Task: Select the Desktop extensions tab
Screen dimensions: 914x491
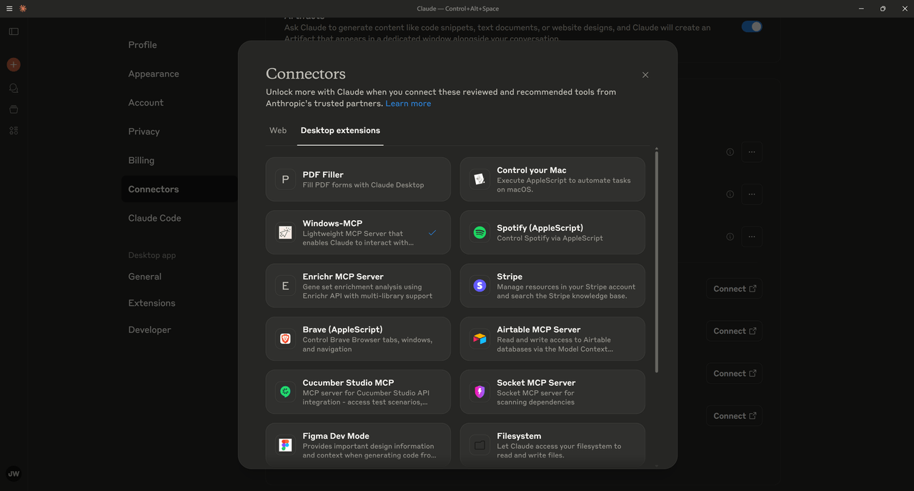Action: click(340, 131)
